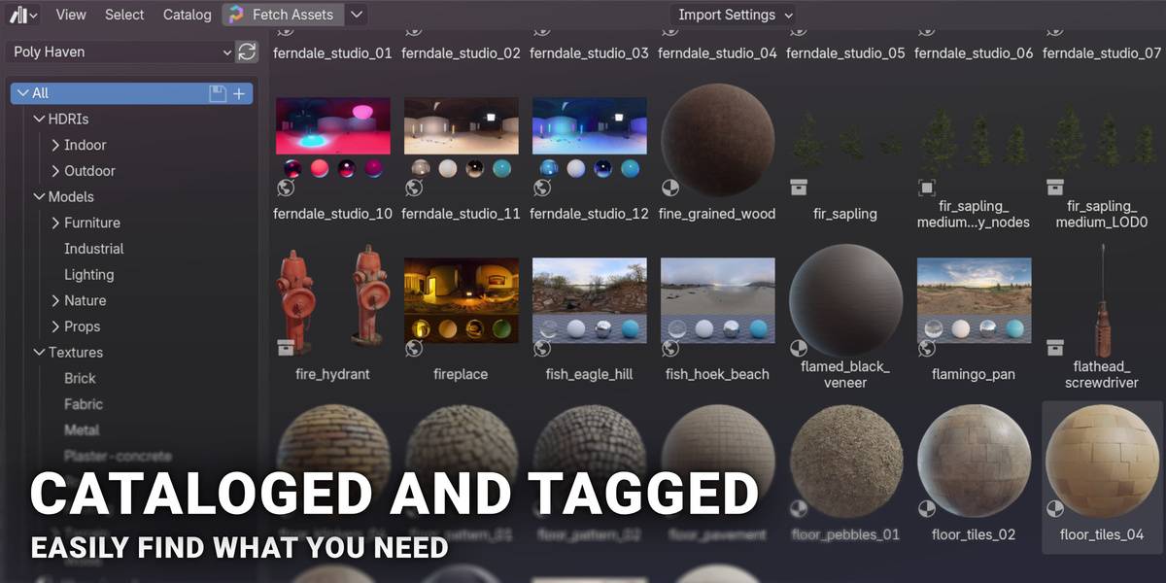This screenshot has width=1166, height=583.
Task: Open the editor type dropdown arrow
Action: [34, 16]
